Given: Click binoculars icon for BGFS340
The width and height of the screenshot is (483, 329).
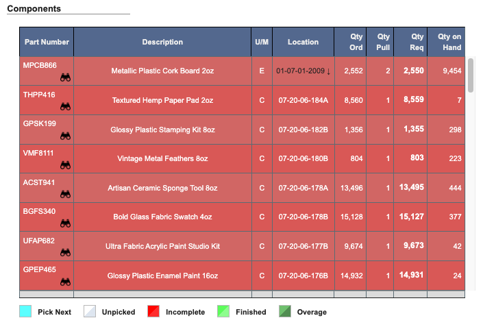Looking at the screenshot, I should pyautogui.click(x=65, y=223).
